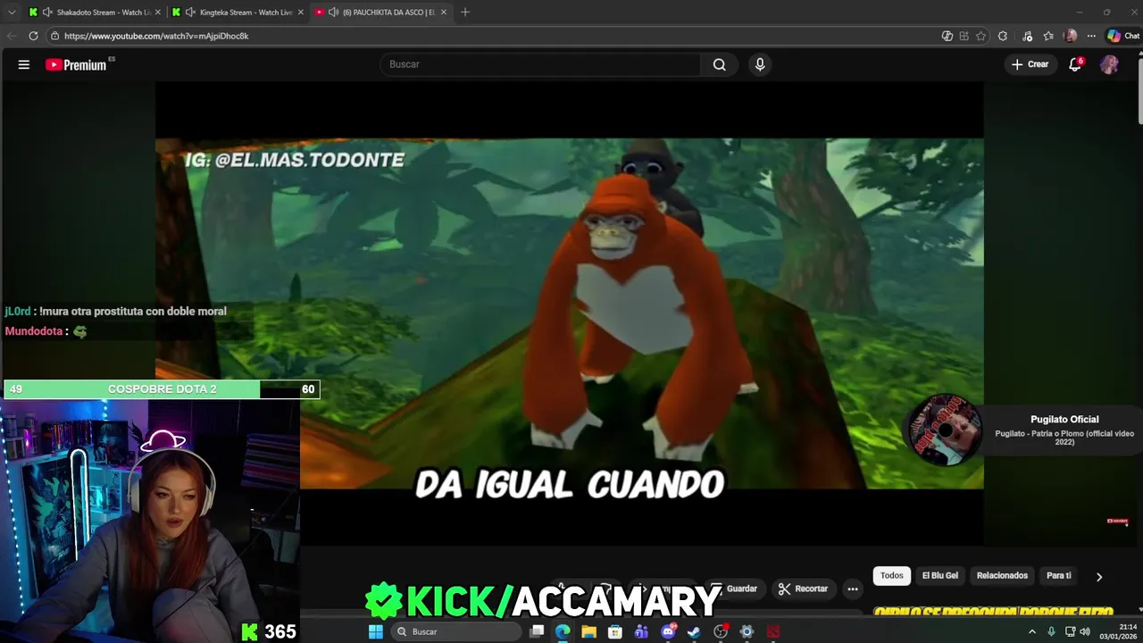This screenshot has width=1143, height=643.
Task: Open Discord from the taskbar
Action: (x=668, y=631)
